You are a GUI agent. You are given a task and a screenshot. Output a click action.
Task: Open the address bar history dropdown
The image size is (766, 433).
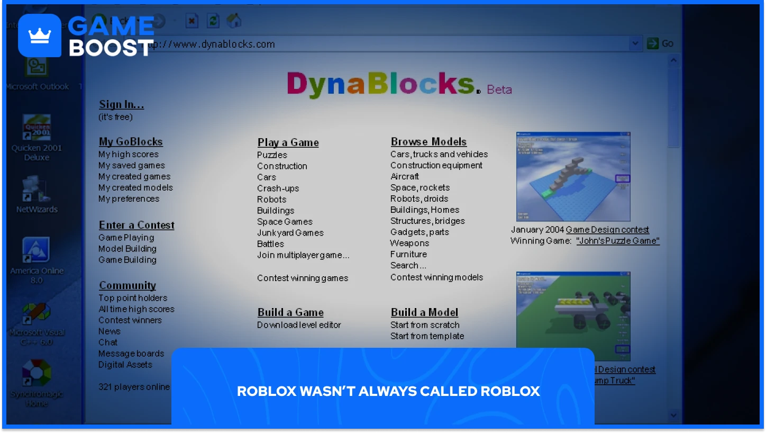click(x=634, y=43)
